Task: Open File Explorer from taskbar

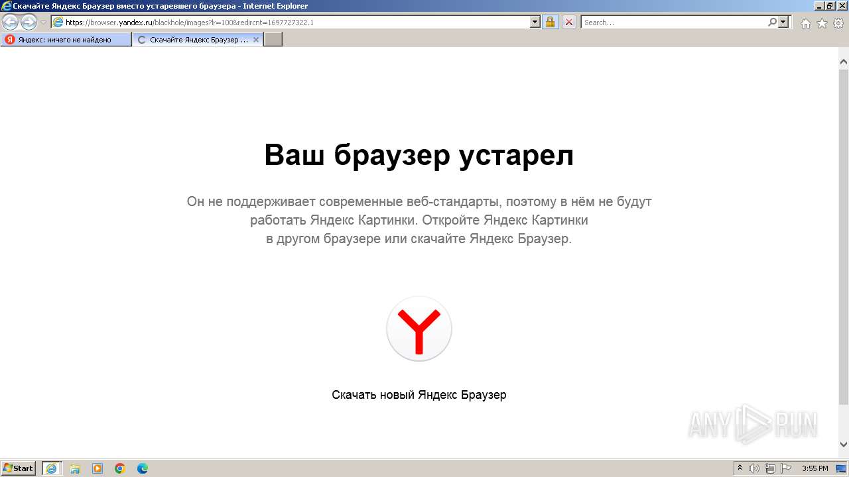Action: click(75, 468)
